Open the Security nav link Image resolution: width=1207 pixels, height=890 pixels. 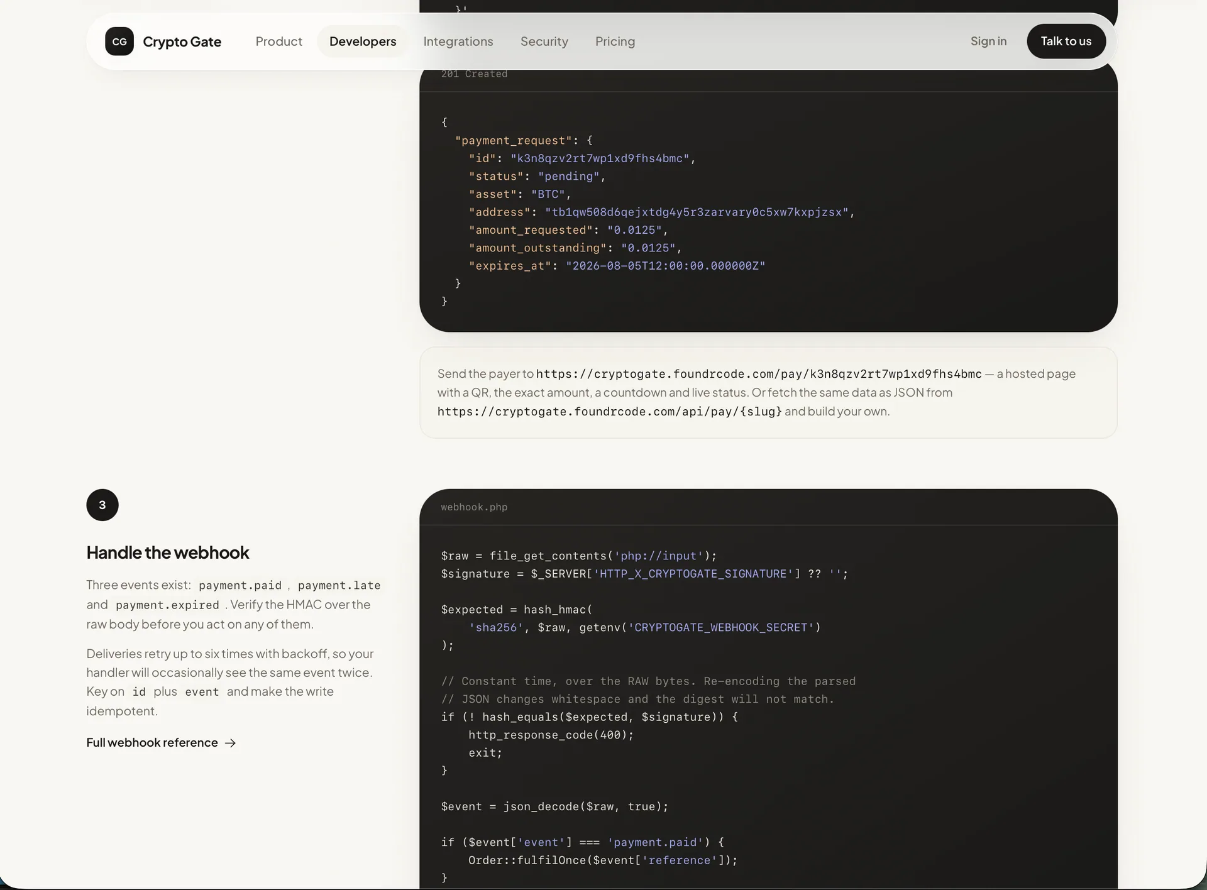(x=544, y=41)
